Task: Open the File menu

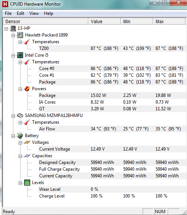Action: 8,13
